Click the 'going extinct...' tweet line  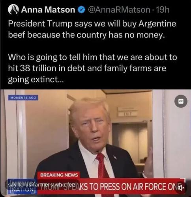(x=36, y=80)
